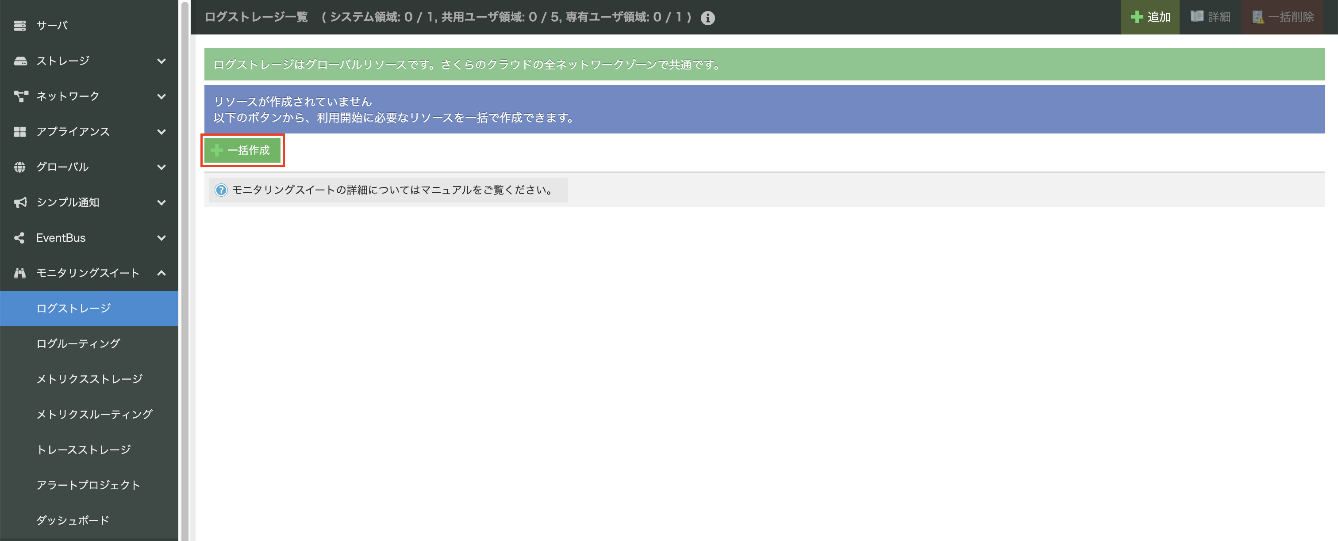
Task: Click the シンプル通知 megaphone icon
Action: pyautogui.click(x=20, y=202)
